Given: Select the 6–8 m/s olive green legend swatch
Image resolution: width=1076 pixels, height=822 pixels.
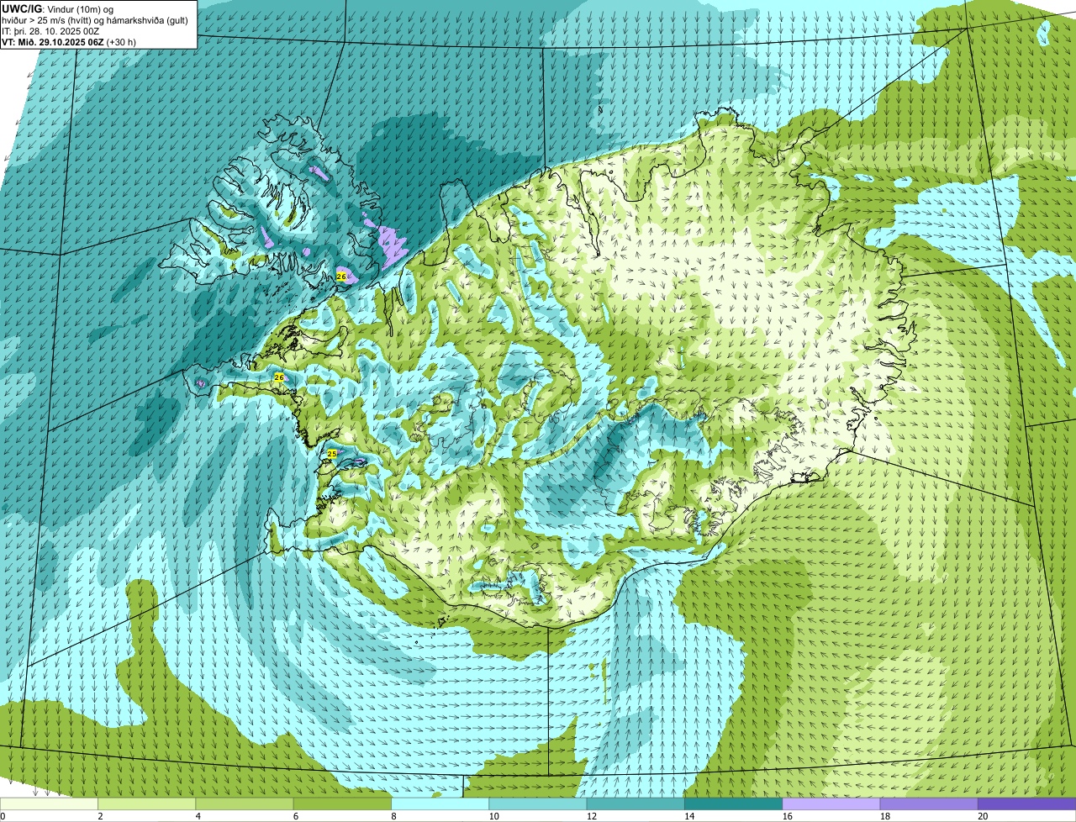Looking at the screenshot, I should tap(342, 804).
